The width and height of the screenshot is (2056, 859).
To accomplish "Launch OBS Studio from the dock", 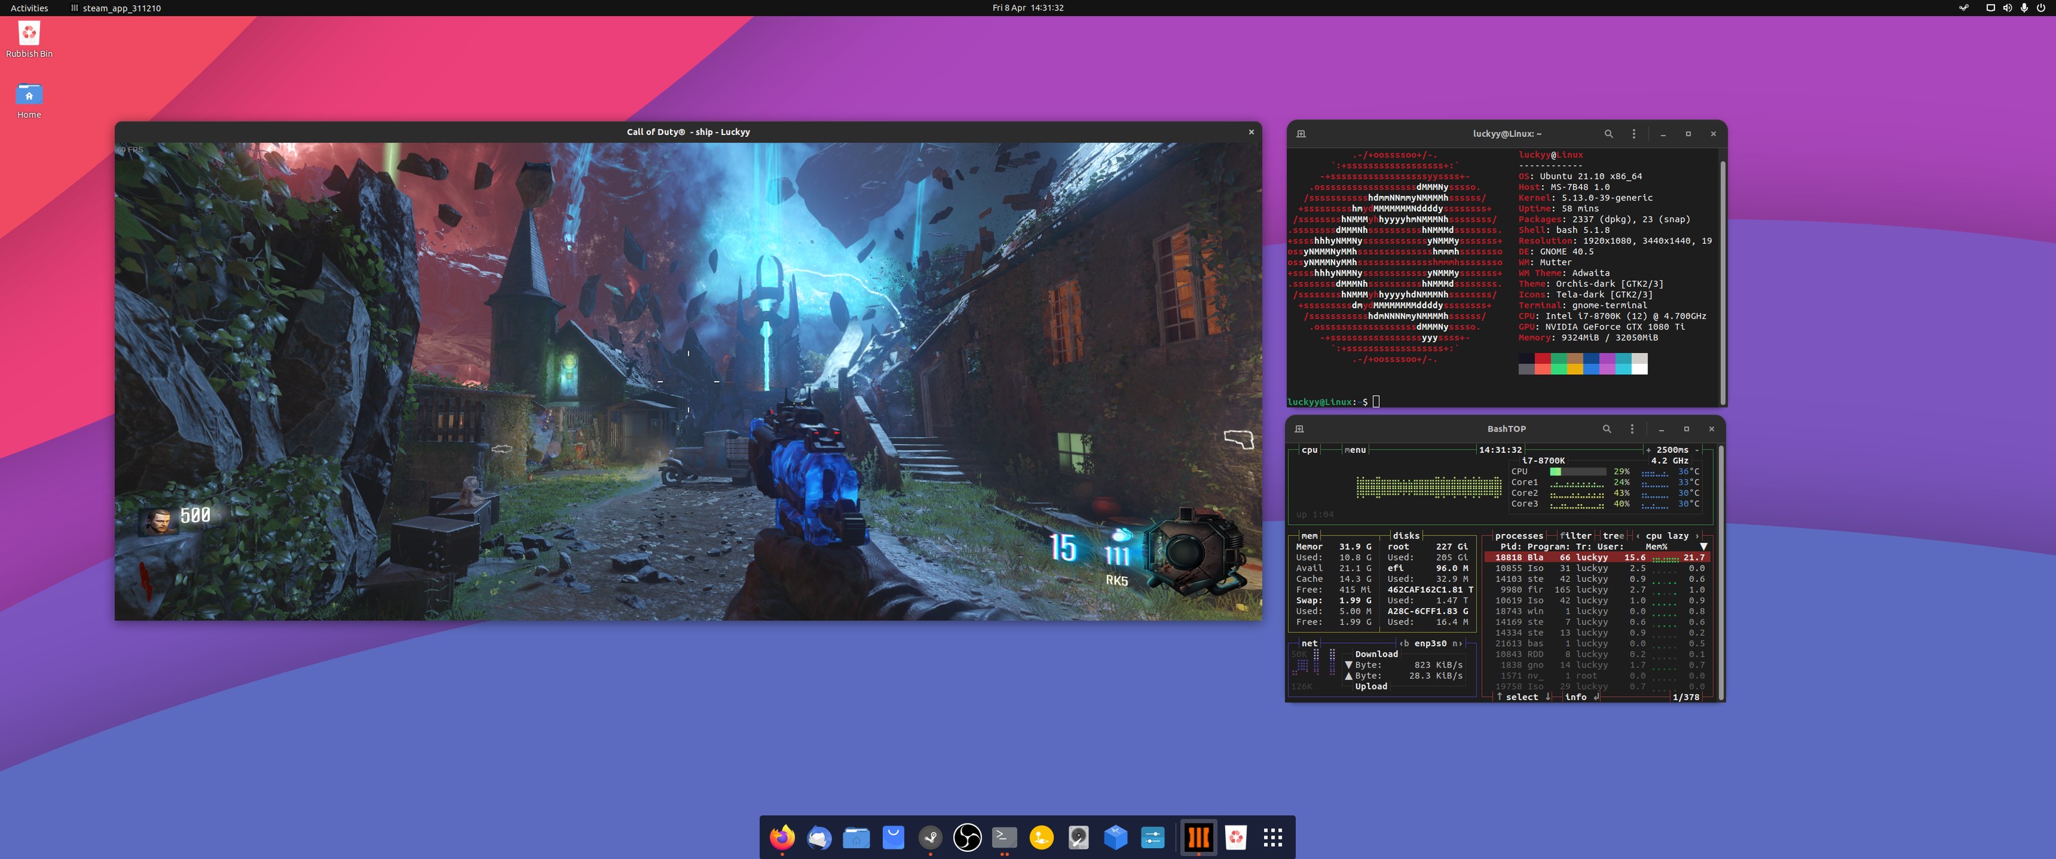I will tap(967, 837).
